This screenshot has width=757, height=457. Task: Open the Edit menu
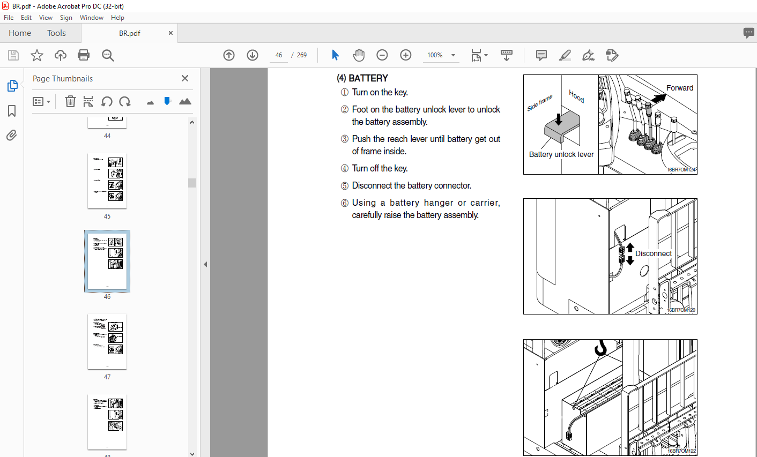click(26, 18)
